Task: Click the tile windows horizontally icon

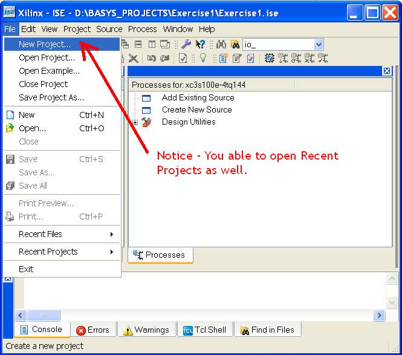Action: pyautogui.click(x=138, y=44)
